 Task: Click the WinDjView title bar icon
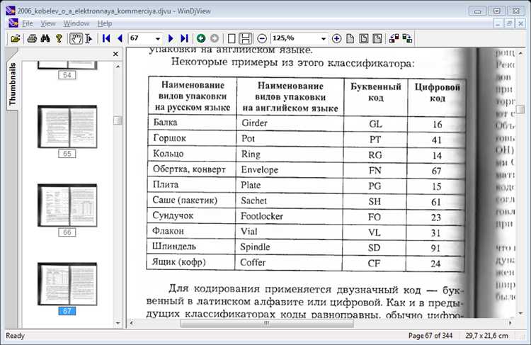coord(11,11)
